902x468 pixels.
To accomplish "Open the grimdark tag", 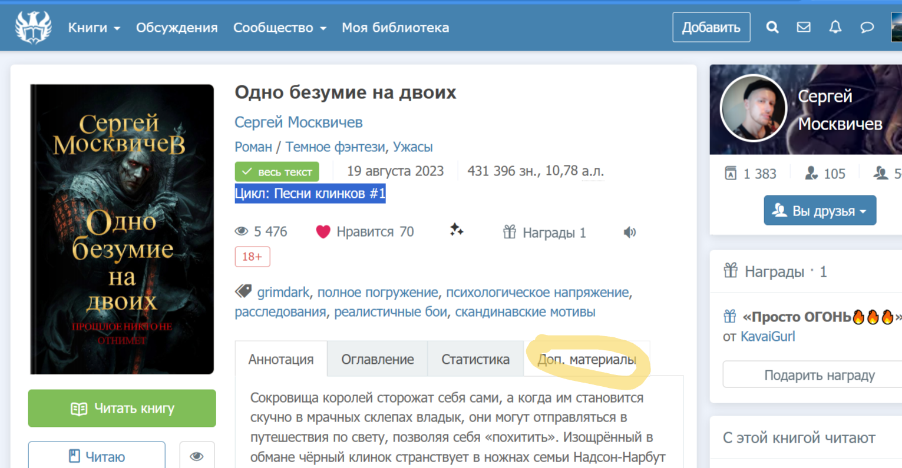I will coord(283,292).
